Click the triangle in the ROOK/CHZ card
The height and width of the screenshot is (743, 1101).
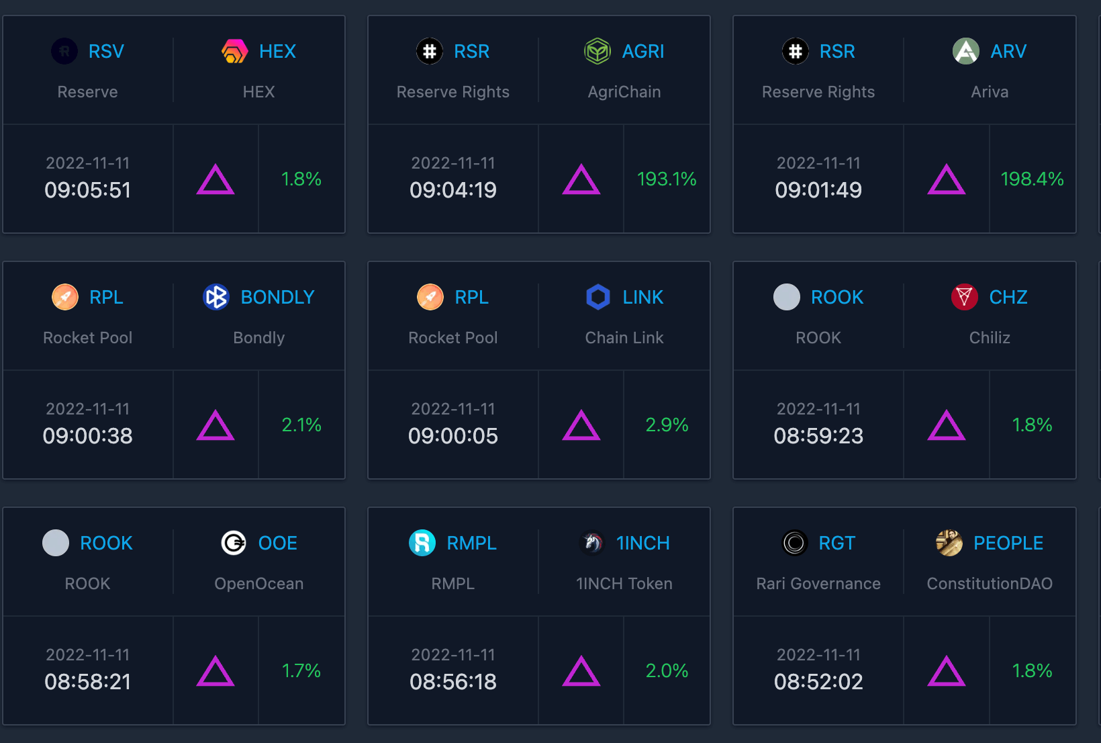(x=946, y=425)
